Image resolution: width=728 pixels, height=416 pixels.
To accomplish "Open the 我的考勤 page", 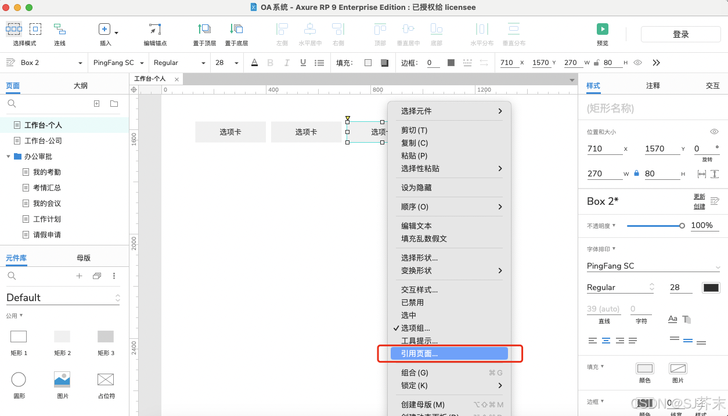I will pyautogui.click(x=47, y=172).
